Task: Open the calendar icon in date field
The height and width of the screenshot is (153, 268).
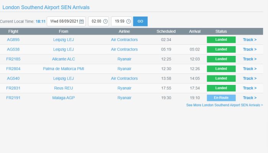Action: [81, 21]
